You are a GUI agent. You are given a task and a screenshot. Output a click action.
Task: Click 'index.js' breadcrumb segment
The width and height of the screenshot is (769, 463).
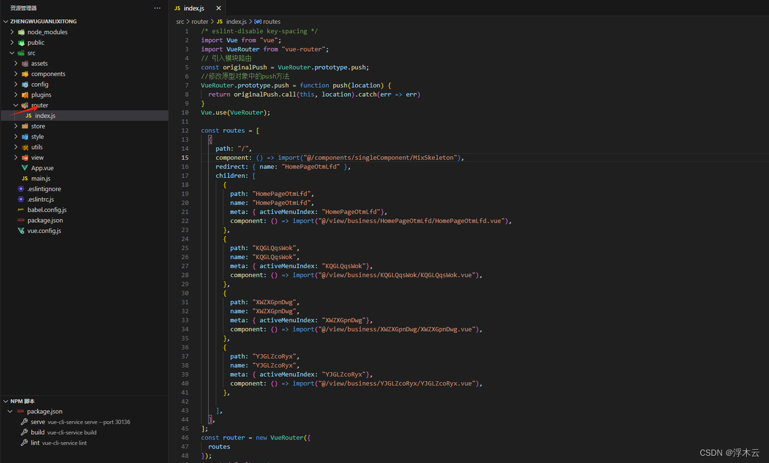(236, 22)
